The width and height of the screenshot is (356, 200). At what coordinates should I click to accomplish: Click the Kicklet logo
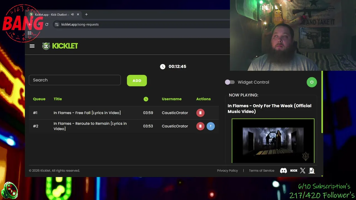(60, 46)
